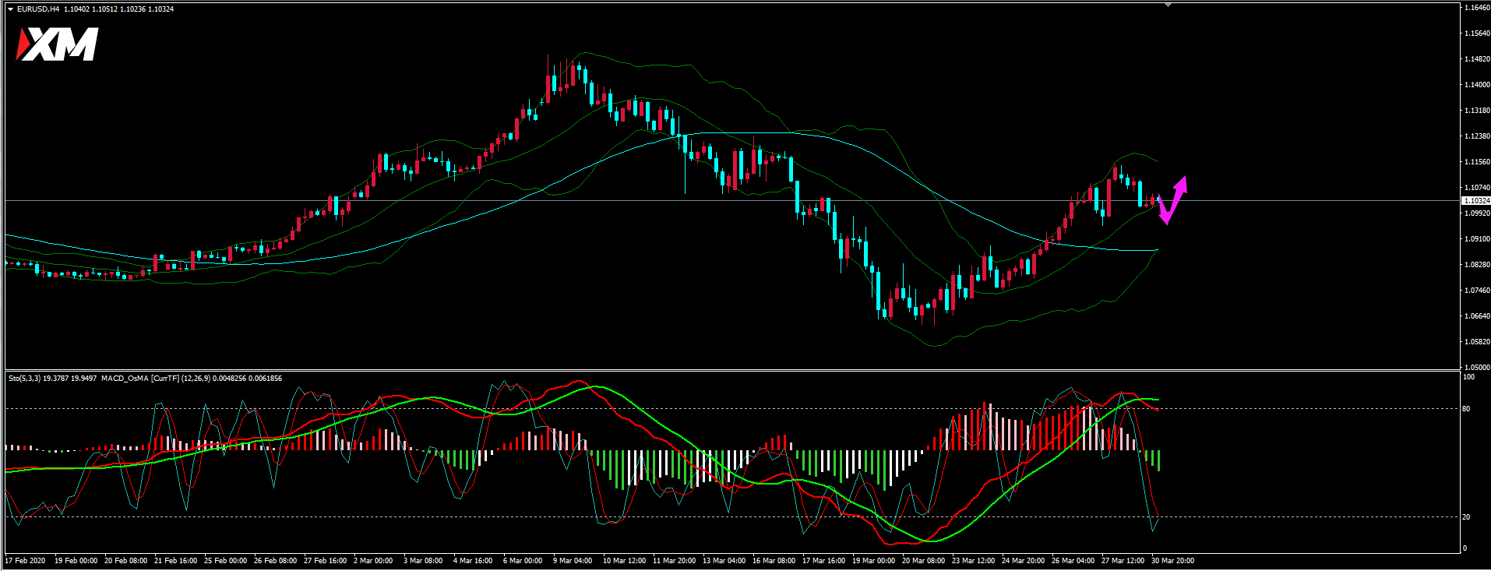Click the XM broker logo
This screenshot has width=1491, height=571.
tap(58, 44)
